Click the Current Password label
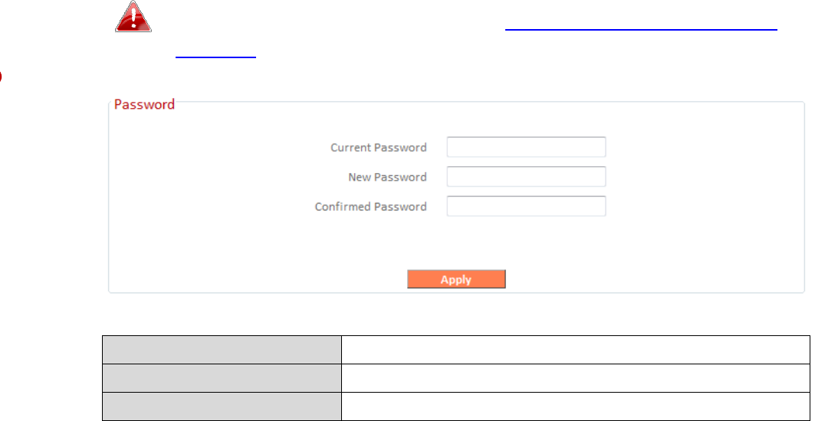Viewport: 815px width, 421px height. (x=378, y=147)
